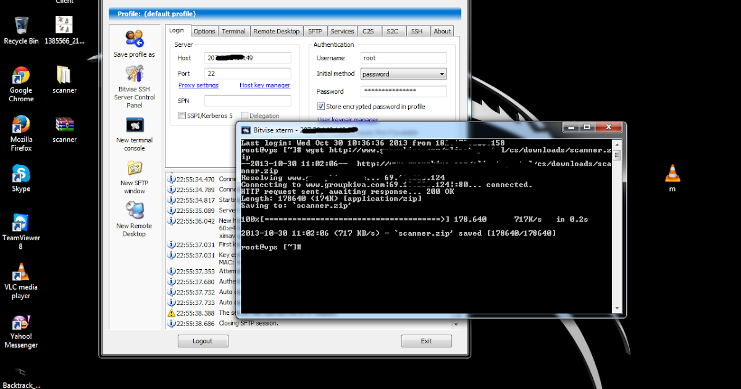Click Proxy settings link
This screenshot has height=389, width=741.
[198, 85]
